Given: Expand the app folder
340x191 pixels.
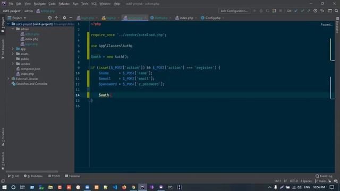Looking at the screenshot, I should coord(13,49).
